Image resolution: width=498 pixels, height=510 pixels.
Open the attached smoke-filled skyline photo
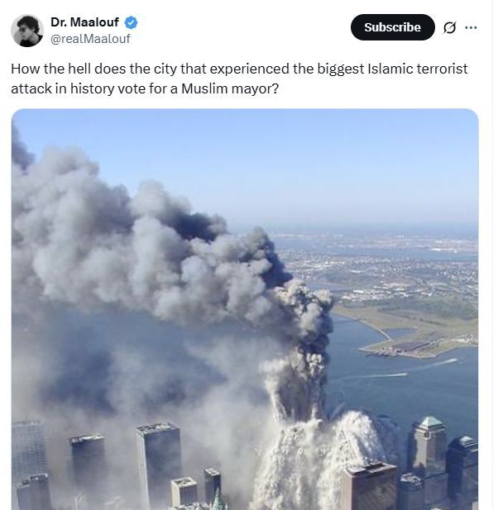tap(245, 309)
